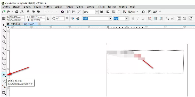Viewport: 195px width, 97px height.
Task: Select the Parallel Dimension line tool
Action: 4,81
